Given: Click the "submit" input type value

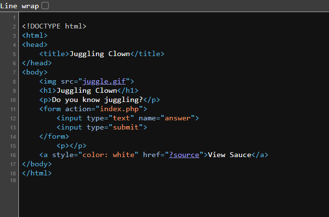Looking at the screenshot, I should pyautogui.click(x=127, y=127).
